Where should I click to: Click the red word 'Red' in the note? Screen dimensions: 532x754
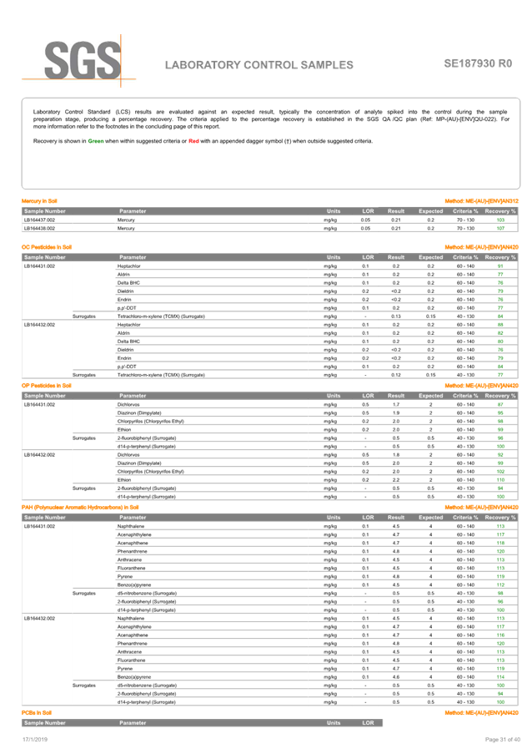point(193,141)
